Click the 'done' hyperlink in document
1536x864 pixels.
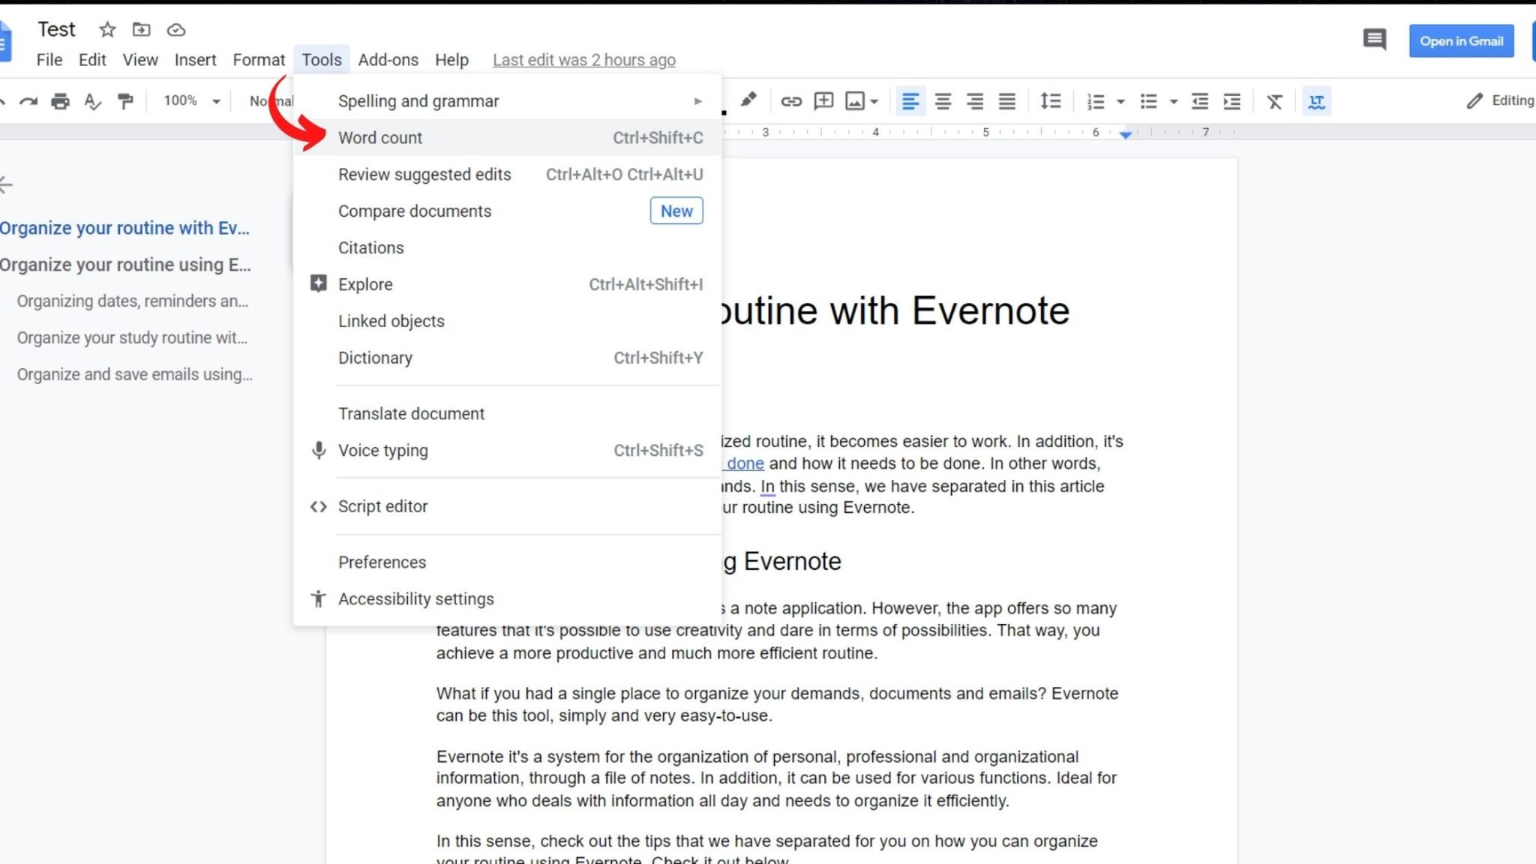745,463
